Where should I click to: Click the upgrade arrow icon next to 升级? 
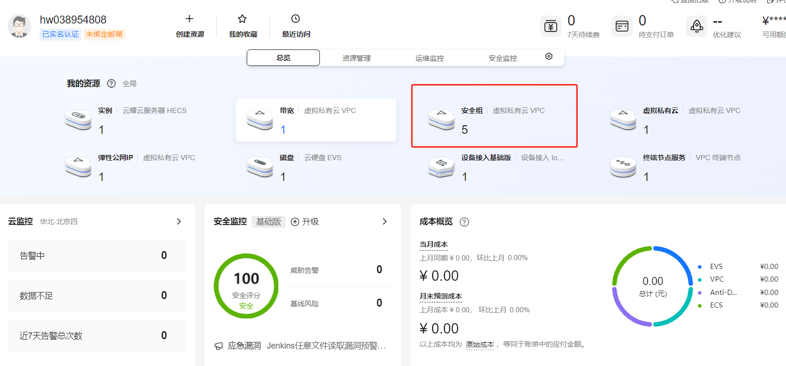pyautogui.click(x=295, y=222)
